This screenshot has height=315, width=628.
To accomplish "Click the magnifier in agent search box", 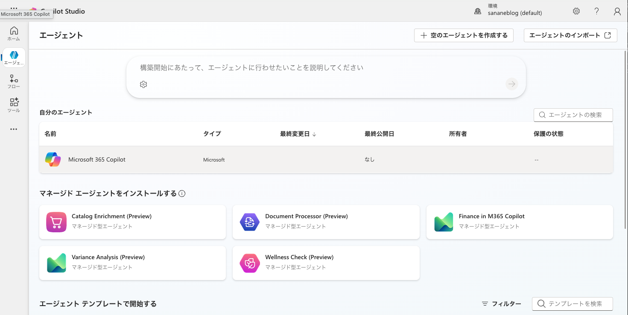I will point(542,115).
